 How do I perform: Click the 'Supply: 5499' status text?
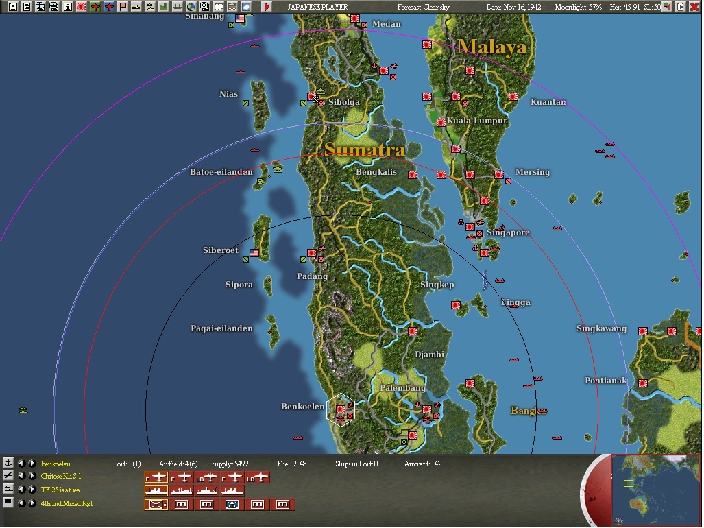[x=230, y=464]
